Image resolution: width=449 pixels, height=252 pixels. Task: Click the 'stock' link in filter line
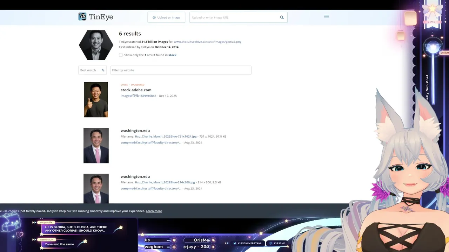coord(172,55)
